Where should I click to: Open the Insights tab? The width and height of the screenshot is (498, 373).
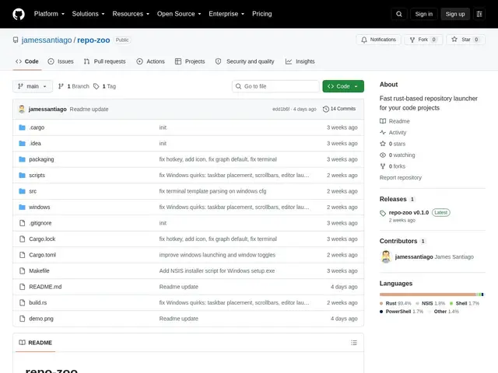pyautogui.click(x=300, y=61)
